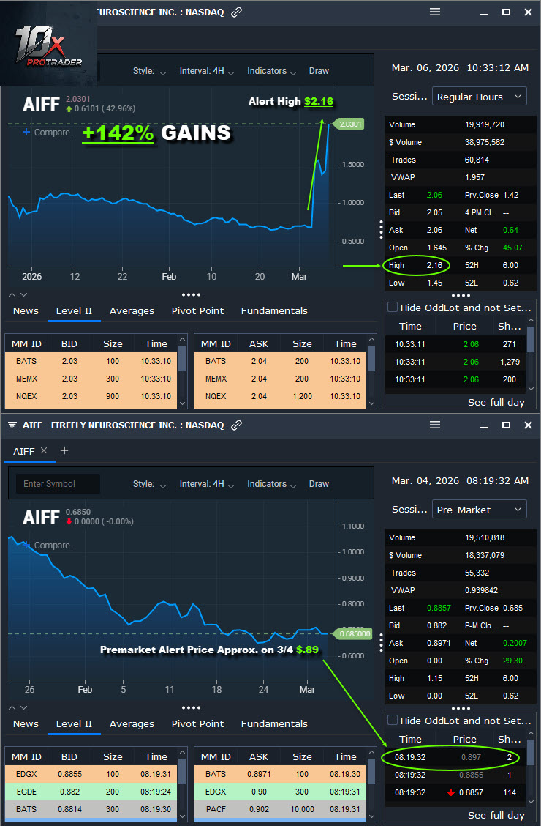
Task: Click the window list icon left of the lower AIFF title
Action: point(12,425)
